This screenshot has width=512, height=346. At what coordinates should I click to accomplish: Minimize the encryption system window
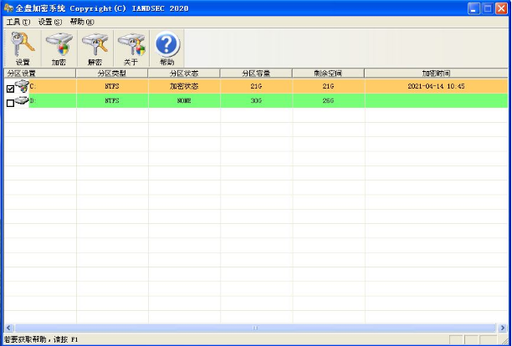point(474,8)
